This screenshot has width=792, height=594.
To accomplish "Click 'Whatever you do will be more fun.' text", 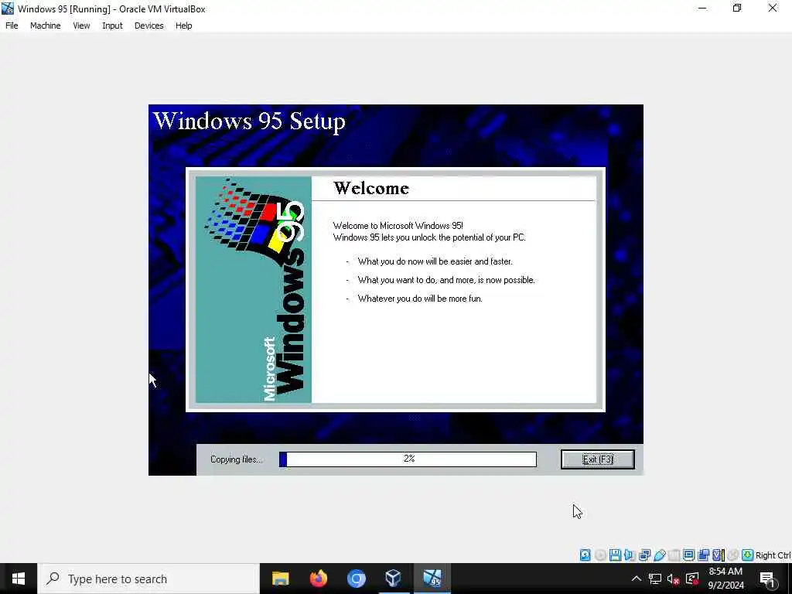I will (420, 299).
